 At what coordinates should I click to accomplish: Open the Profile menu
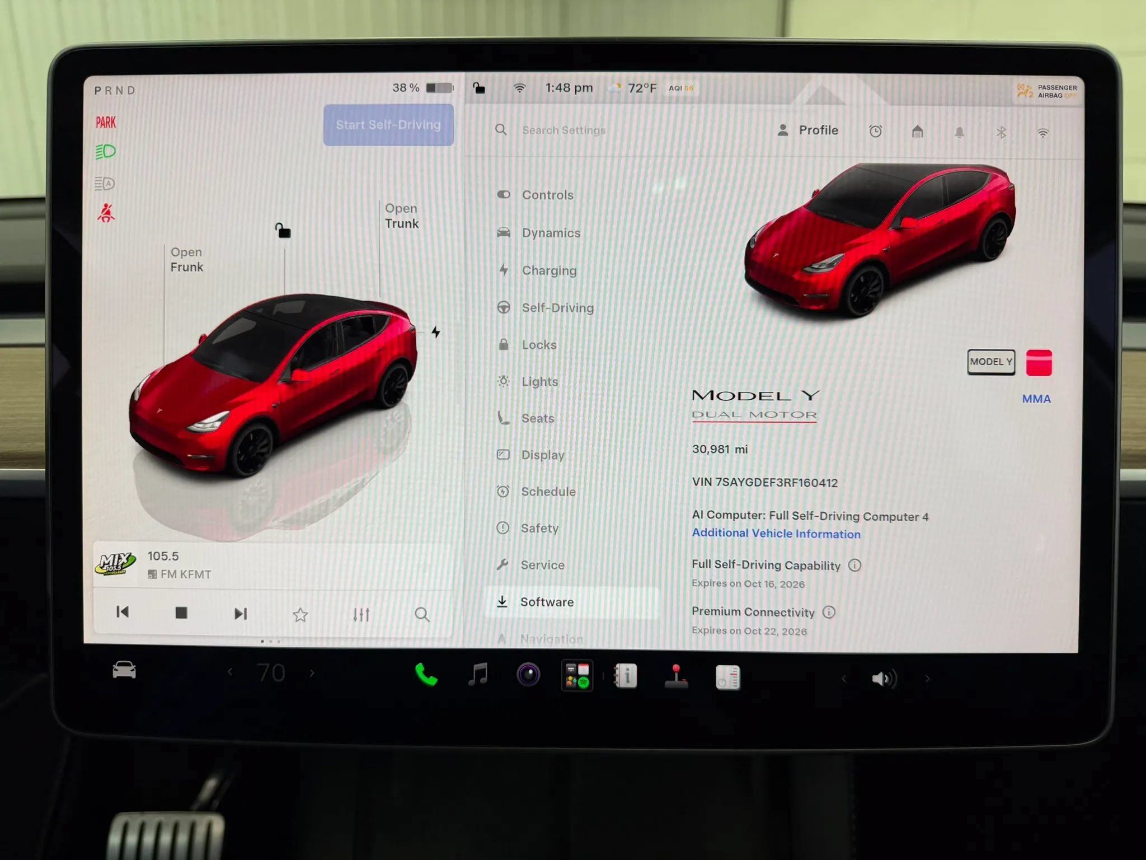(x=808, y=130)
